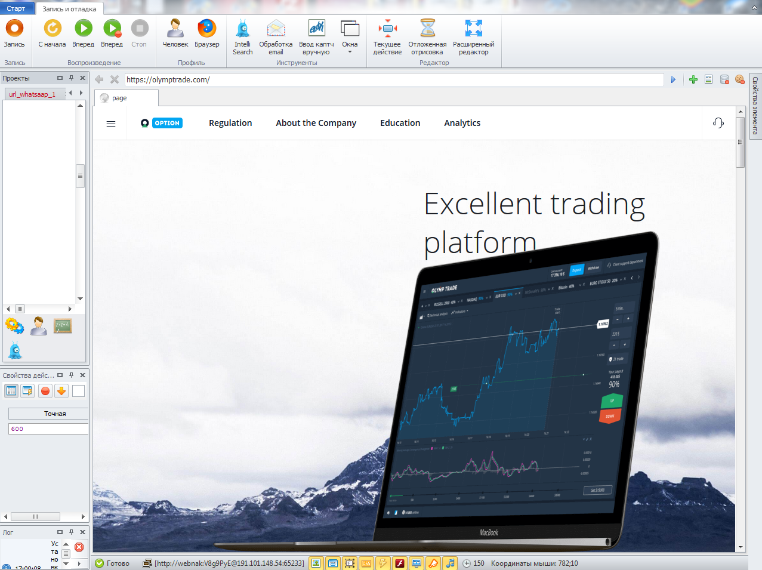The width and height of the screenshot is (762, 570).
Task: Click the person profile icon in Проекты panel
Action: click(x=39, y=326)
